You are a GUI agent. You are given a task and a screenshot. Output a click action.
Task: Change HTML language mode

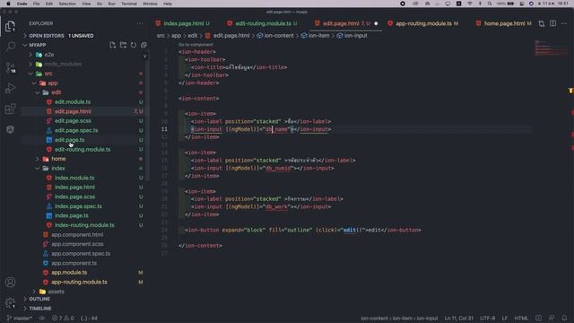[x=521, y=319]
